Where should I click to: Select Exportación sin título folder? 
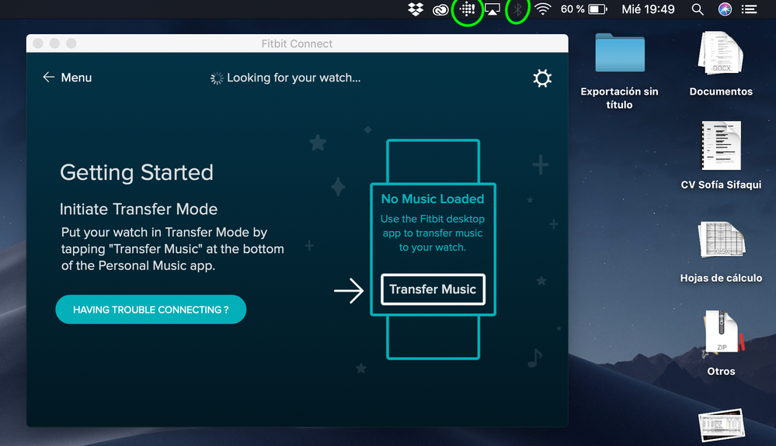point(620,54)
